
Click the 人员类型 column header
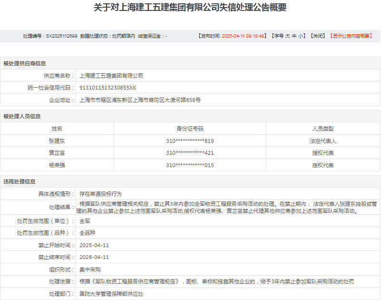tap(323, 129)
